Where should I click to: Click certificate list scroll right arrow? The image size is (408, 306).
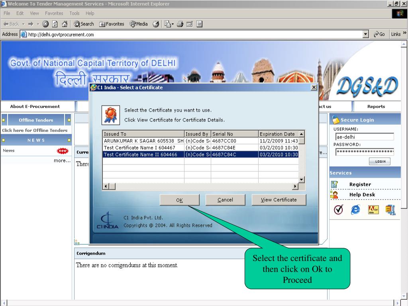(295, 186)
